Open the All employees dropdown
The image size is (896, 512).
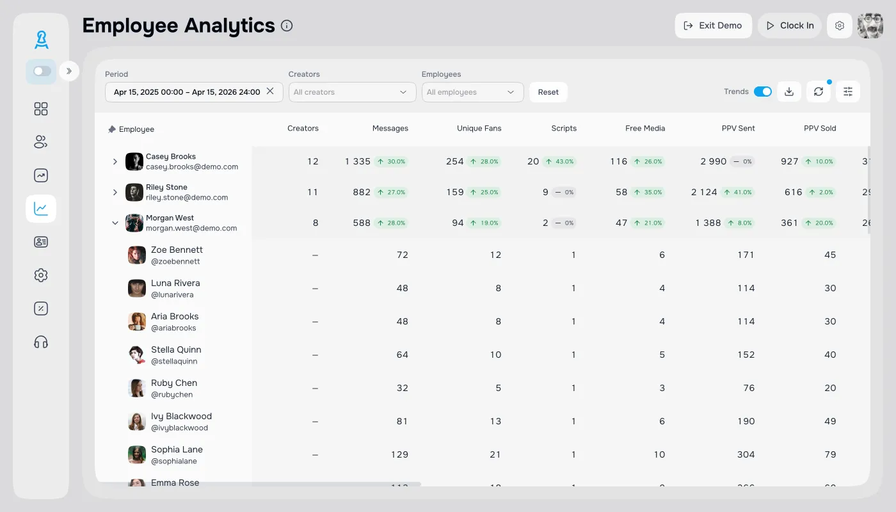472,92
